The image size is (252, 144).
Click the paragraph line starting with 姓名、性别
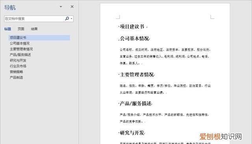[x=165, y=86]
